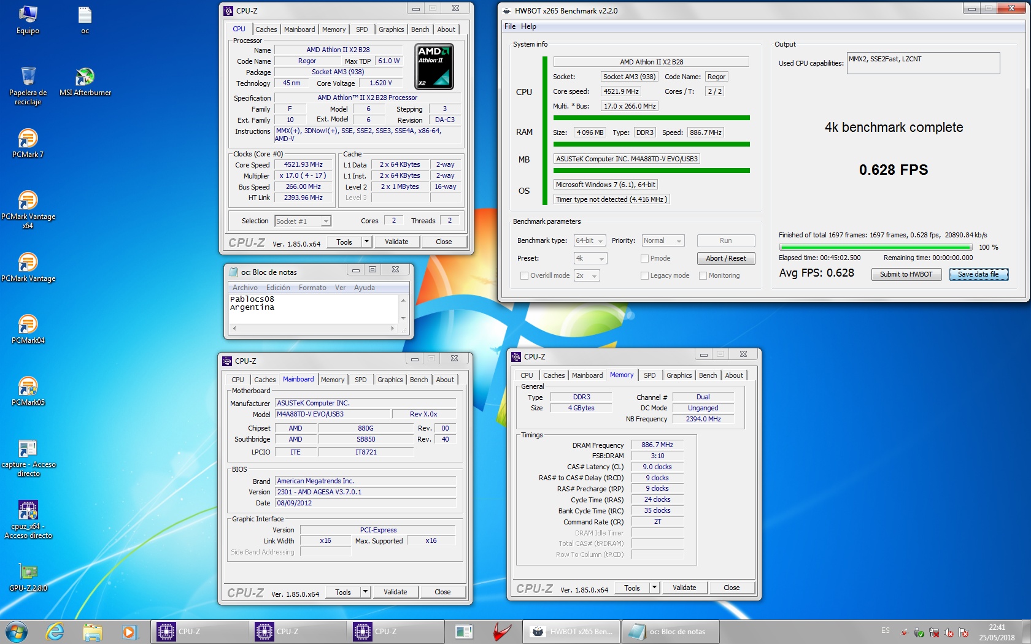Click Close in Mainboard CPU-Z window
The width and height of the screenshot is (1031, 644).
pos(442,592)
